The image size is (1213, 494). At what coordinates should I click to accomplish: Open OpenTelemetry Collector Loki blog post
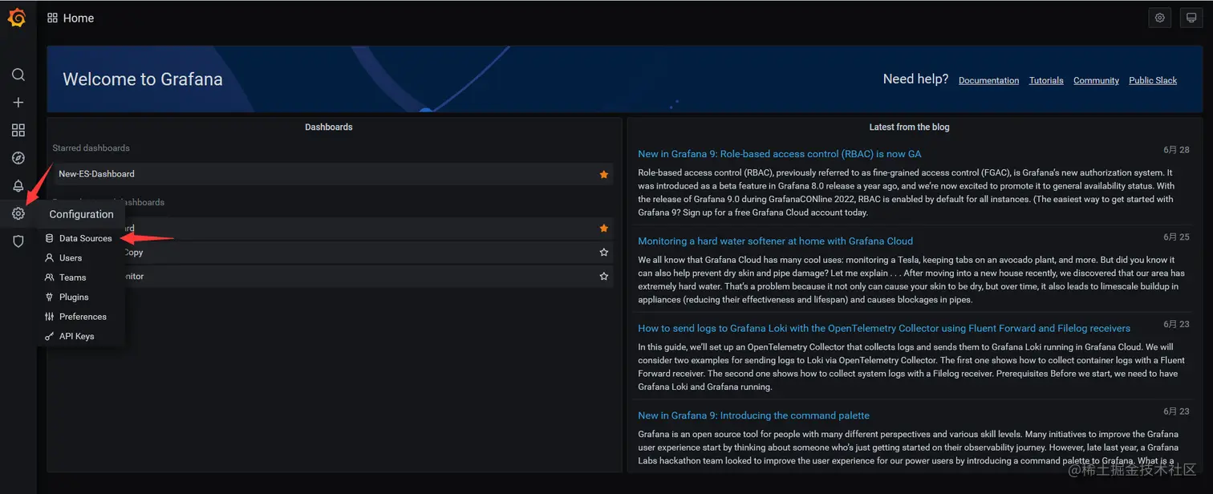[884, 328]
